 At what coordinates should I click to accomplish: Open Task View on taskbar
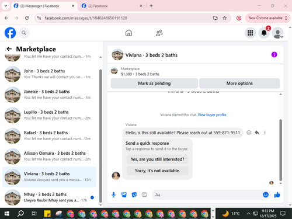point(34,214)
